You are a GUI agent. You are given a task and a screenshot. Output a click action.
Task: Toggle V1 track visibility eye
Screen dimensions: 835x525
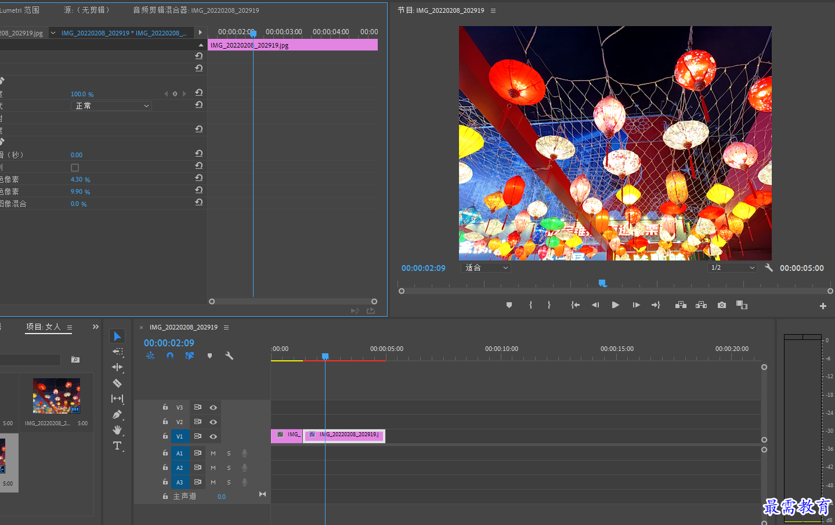[x=213, y=437]
